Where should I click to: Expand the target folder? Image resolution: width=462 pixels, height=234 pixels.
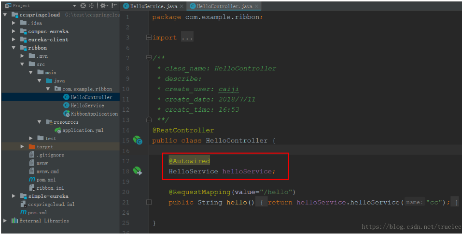tap(22, 146)
